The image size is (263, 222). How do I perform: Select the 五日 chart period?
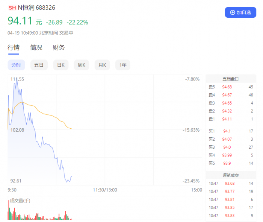click(39, 65)
